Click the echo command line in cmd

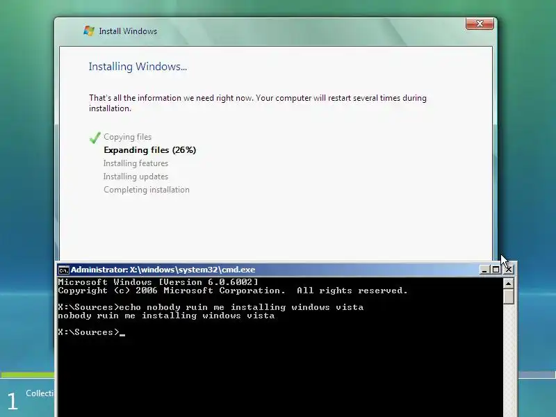tap(211, 307)
